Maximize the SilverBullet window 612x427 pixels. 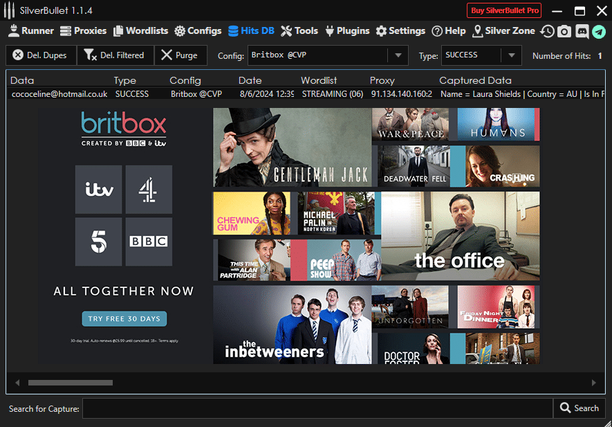579,11
